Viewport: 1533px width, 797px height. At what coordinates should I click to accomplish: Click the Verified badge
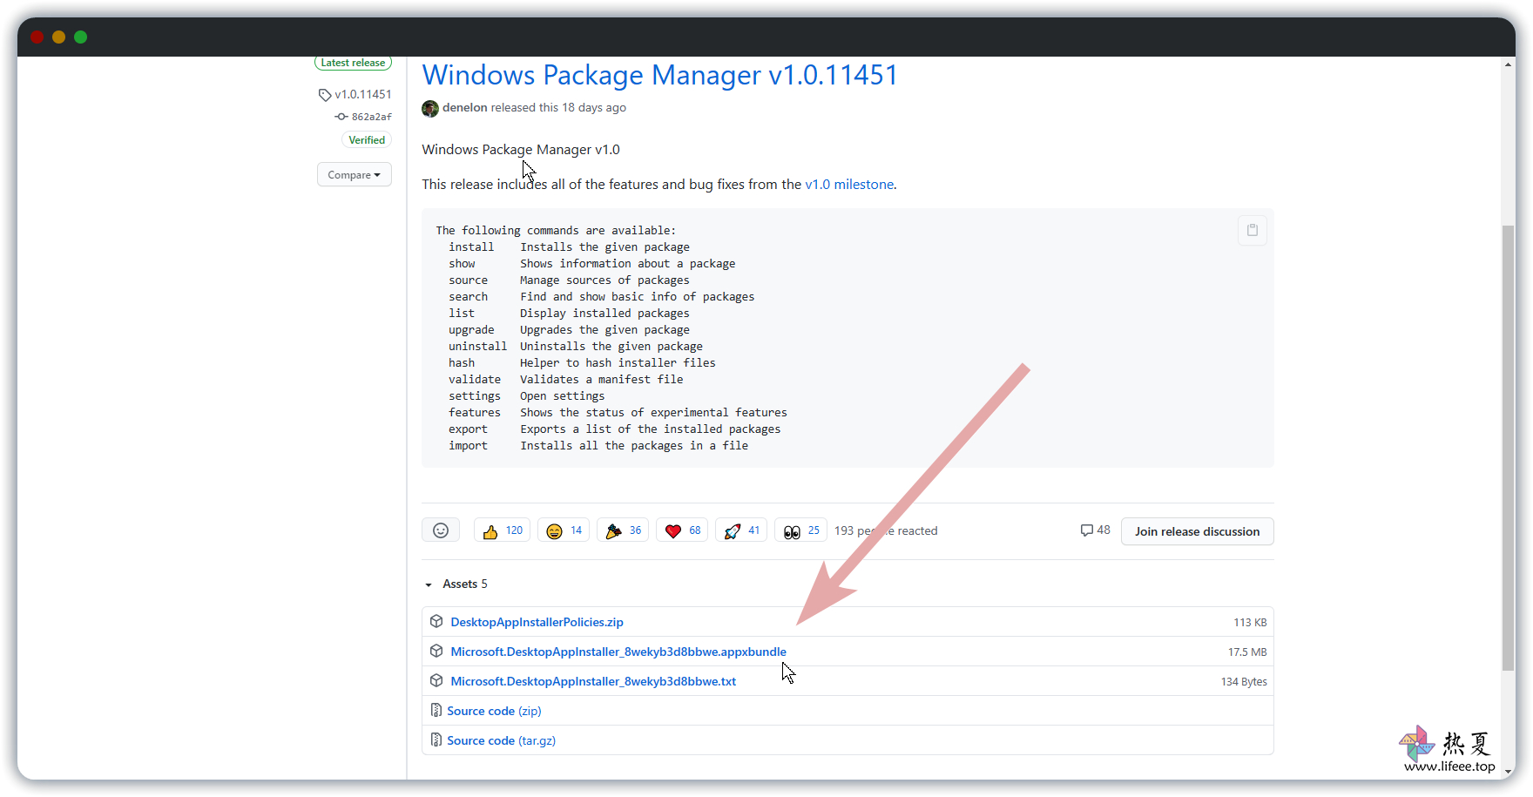click(x=367, y=140)
